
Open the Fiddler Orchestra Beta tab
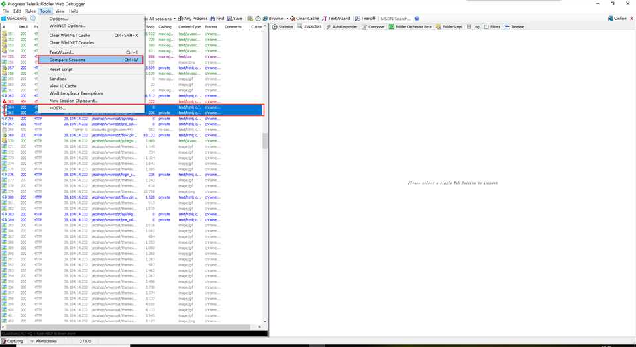[x=410, y=26]
